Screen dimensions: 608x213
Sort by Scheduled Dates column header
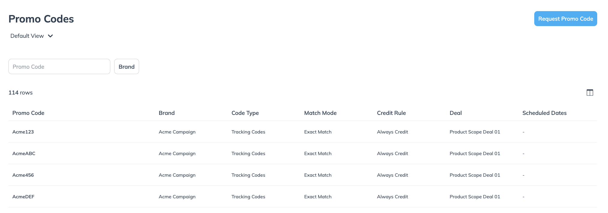[x=544, y=113]
